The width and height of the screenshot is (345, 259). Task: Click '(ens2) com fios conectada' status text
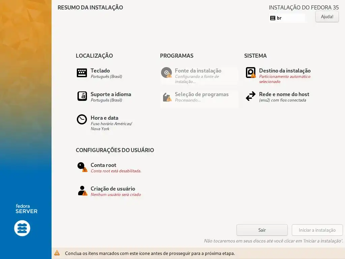tap(283, 100)
